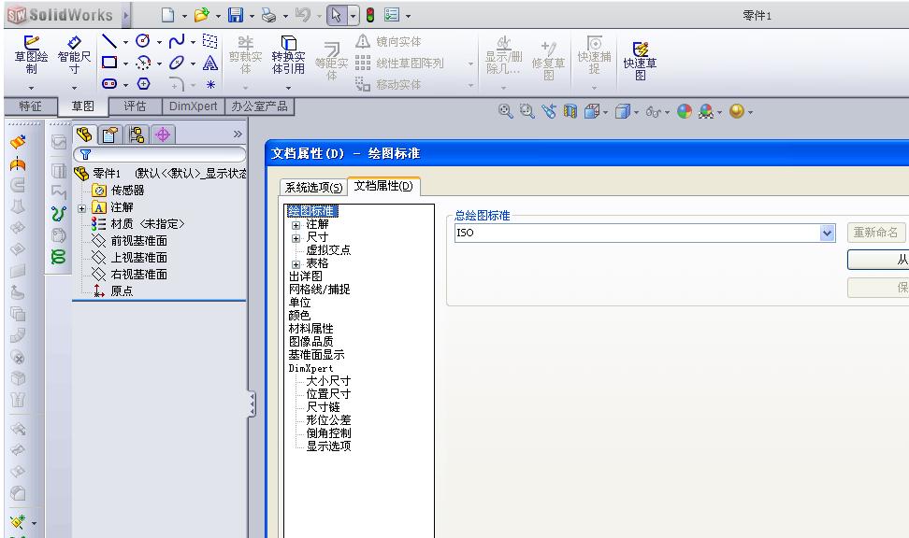The width and height of the screenshot is (909, 538).
Task: Select the 智能尺寸 smart dimension tool
Action: tap(74, 56)
